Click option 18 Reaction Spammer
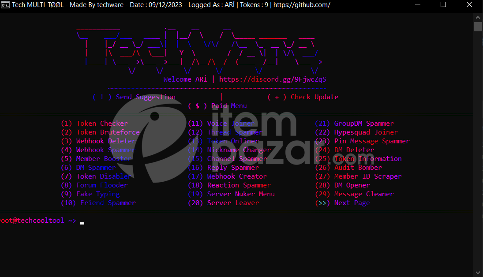This screenshot has height=277, width=483. pyautogui.click(x=229, y=186)
